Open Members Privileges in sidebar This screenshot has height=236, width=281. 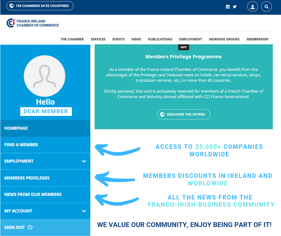pyautogui.click(x=27, y=178)
